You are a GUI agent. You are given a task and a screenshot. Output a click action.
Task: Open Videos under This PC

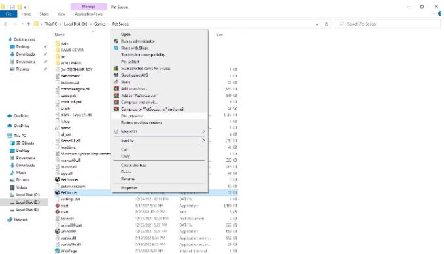click(21, 187)
